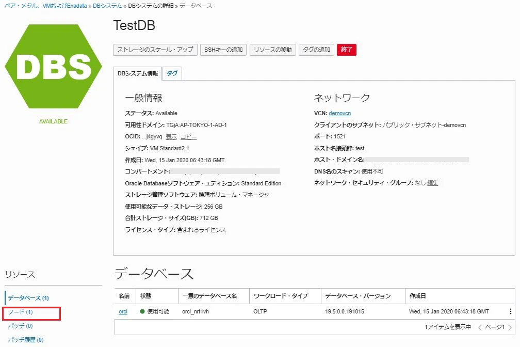Select the DBシステム情報 tab
Screen dimensions: 520x347
[138, 73]
